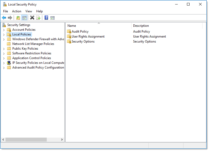Sort by the Name column header

tap(98, 25)
